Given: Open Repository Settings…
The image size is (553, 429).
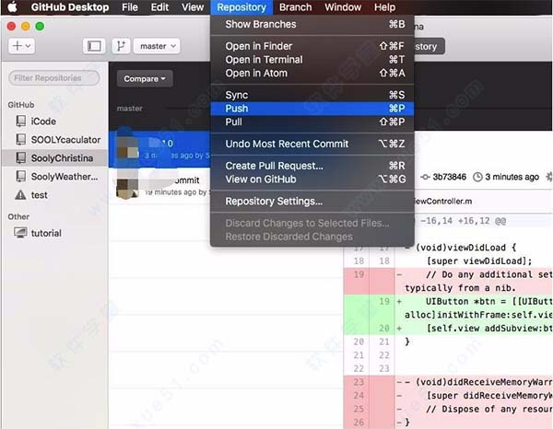Looking at the screenshot, I should click(312, 201).
